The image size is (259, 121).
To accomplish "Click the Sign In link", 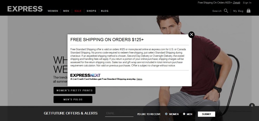I will 247,3.
